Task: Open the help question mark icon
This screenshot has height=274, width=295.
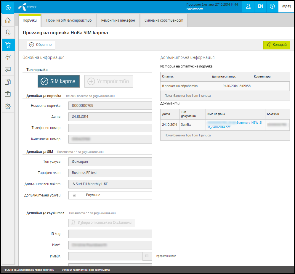Action: point(272,7)
